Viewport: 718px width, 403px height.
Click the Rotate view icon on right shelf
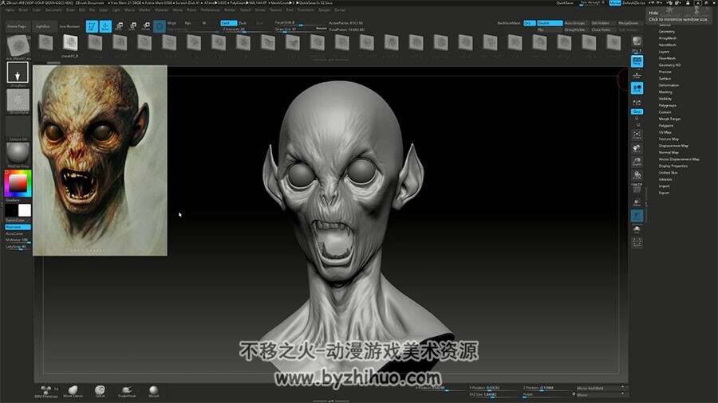tap(637, 175)
